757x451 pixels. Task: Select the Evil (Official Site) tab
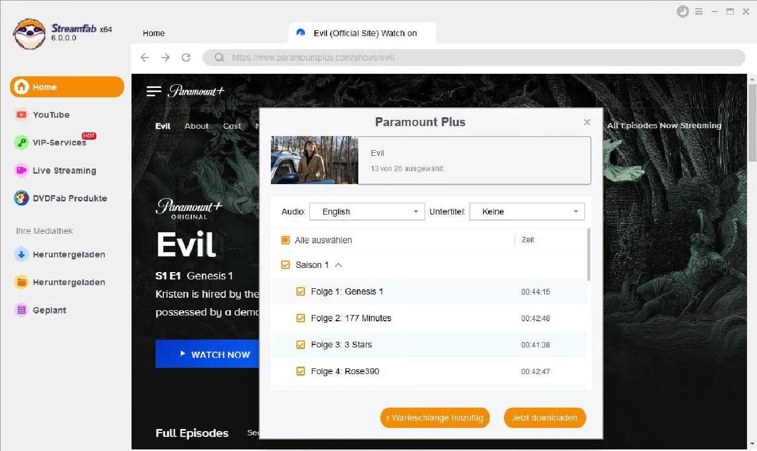[x=362, y=33]
